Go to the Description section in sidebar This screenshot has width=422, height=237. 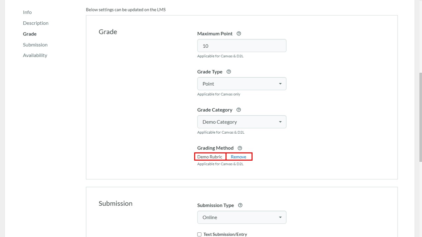pyautogui.click(x=36, y=23)
